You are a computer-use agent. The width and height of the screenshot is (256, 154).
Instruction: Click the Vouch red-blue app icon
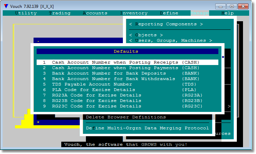click(x=6, y=6)
